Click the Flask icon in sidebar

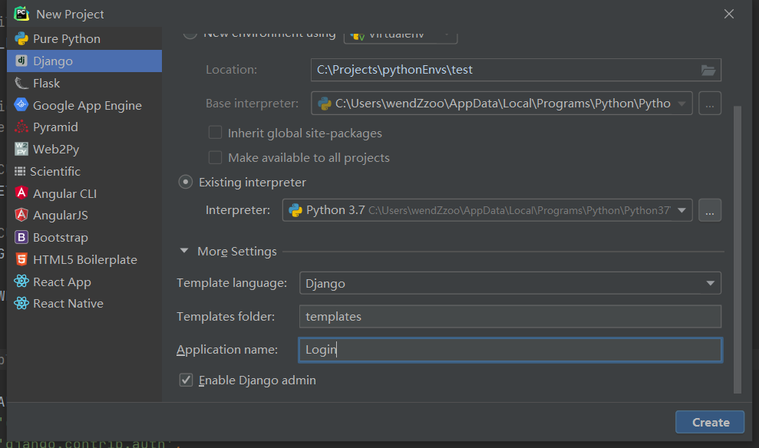point(21,83)
